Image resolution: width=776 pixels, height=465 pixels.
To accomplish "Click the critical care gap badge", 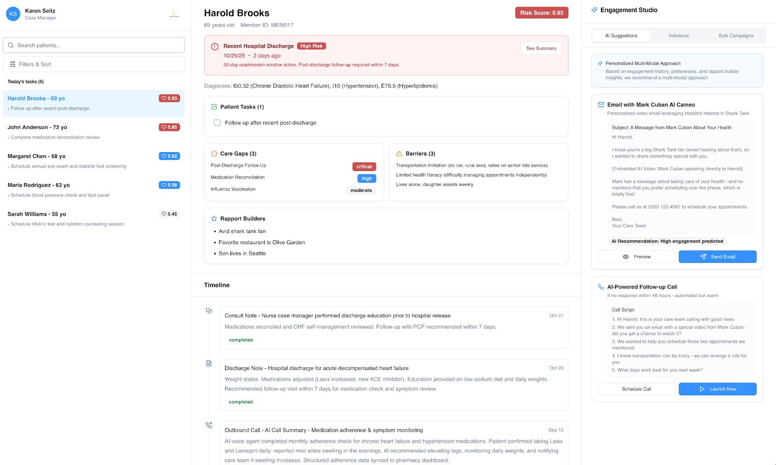I will (364, 167).
